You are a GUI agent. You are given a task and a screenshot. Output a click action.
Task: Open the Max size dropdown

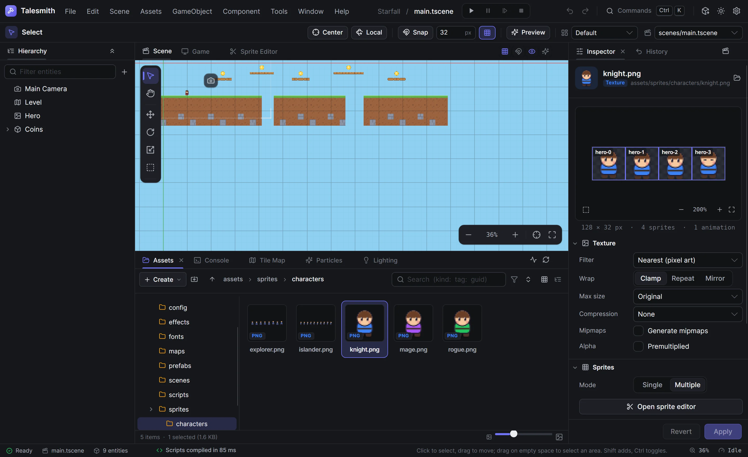[x=687, y=297]
